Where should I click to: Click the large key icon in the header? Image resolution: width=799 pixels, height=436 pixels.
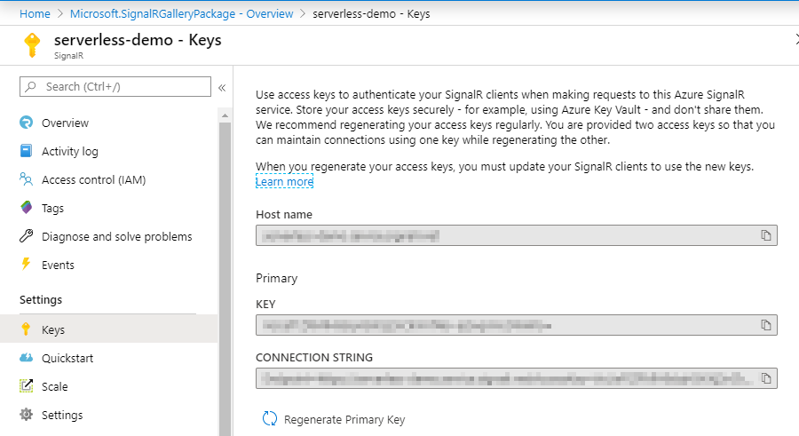[x=32, y=45]
